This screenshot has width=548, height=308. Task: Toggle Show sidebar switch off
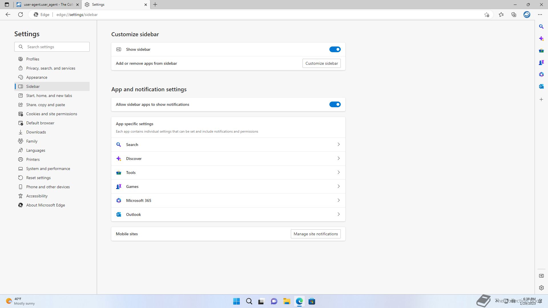335,49
